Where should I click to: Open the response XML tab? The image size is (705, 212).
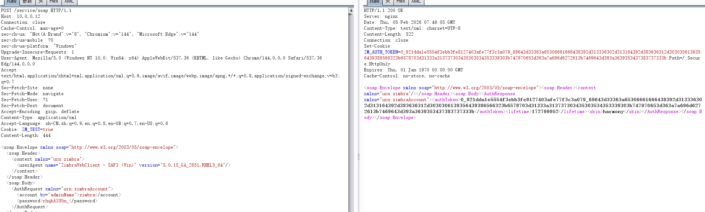tap(416, 2)
